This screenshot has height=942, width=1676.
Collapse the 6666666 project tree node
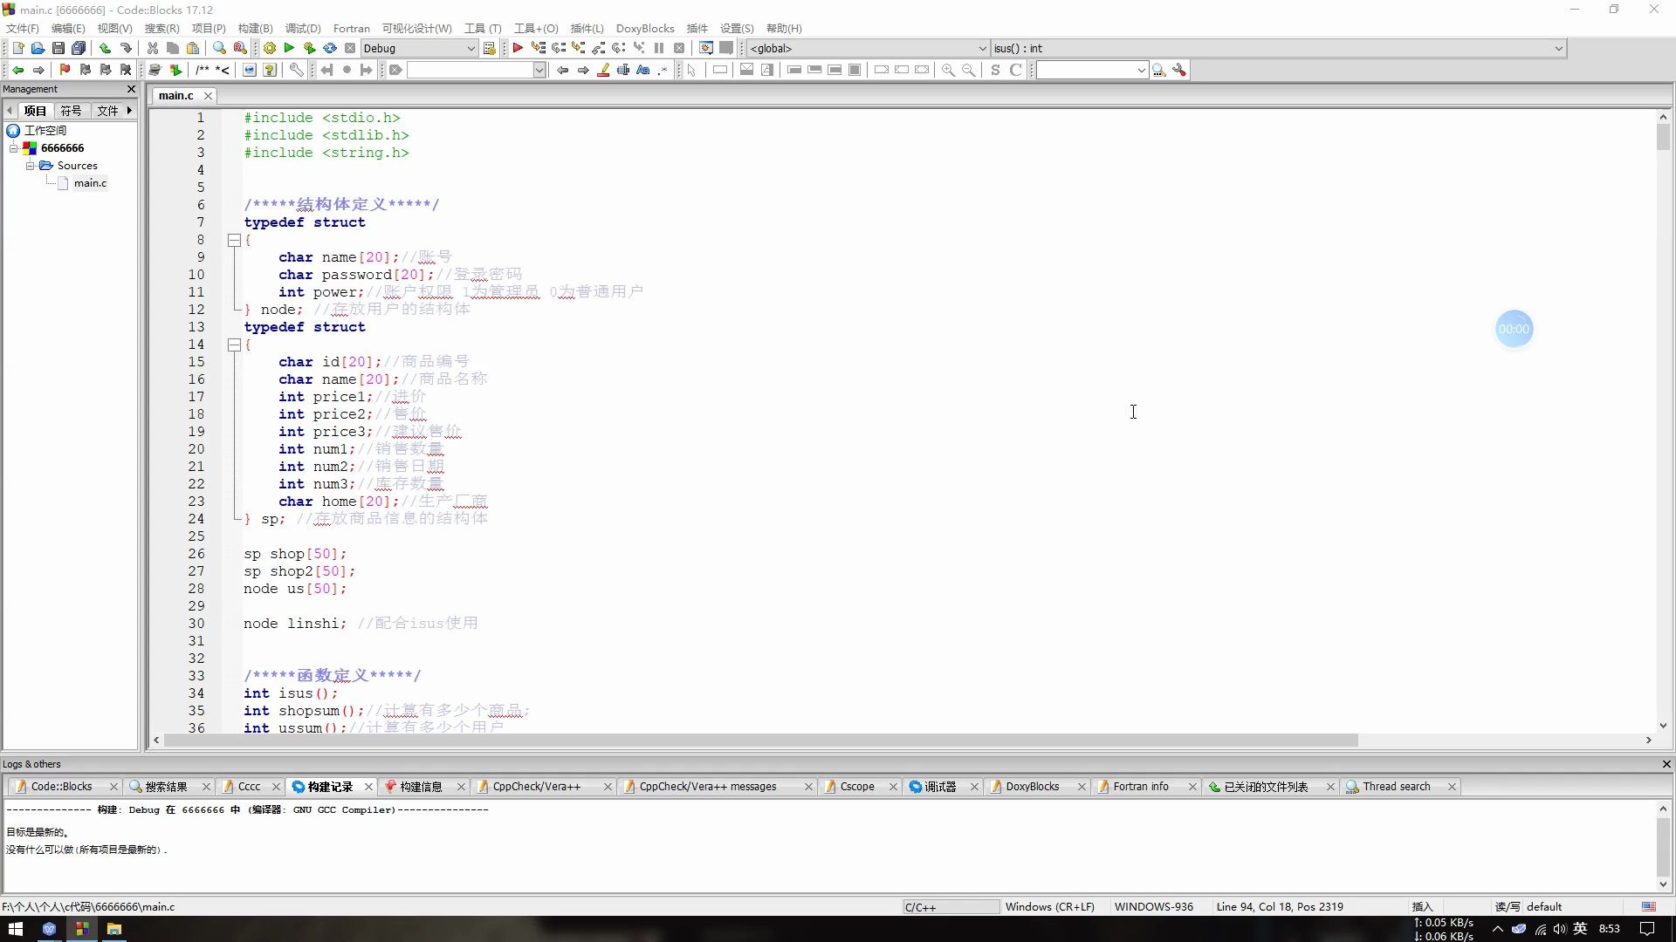tap(14, 148)
